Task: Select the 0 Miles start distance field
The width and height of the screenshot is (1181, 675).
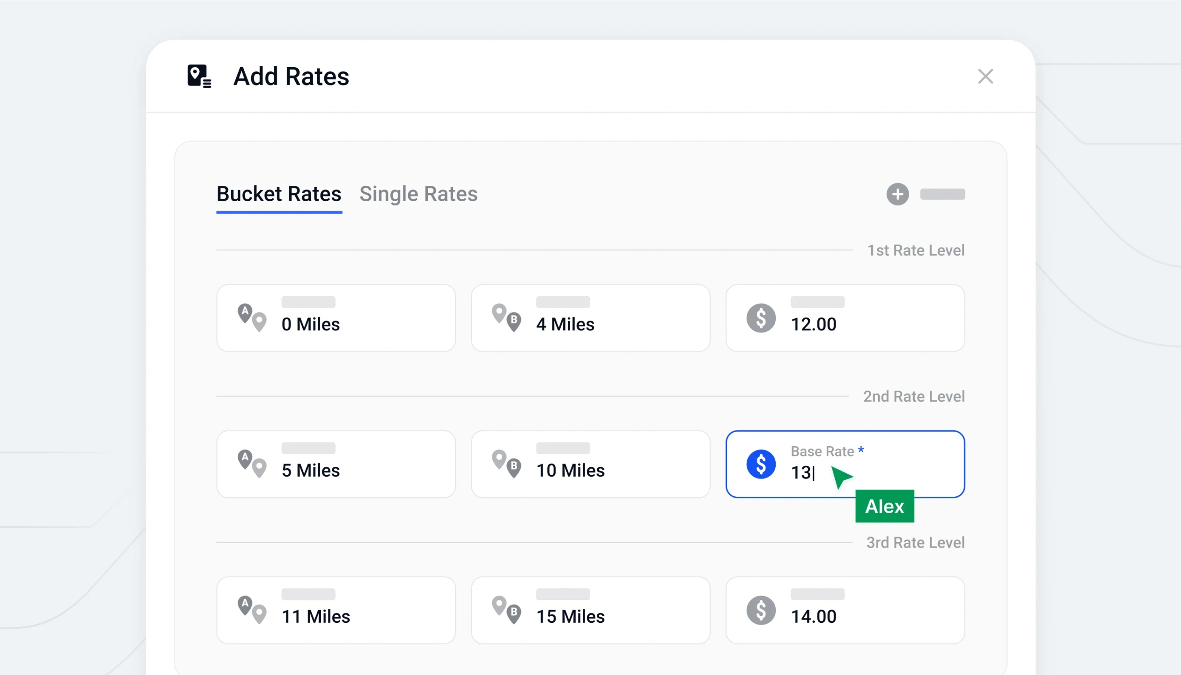Action: click(336, 318)
